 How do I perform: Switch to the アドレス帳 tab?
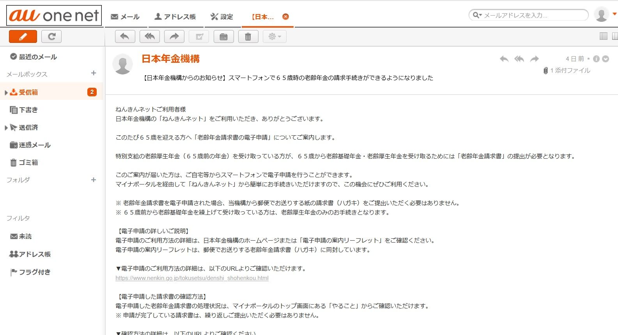click(x=175, y=17)
